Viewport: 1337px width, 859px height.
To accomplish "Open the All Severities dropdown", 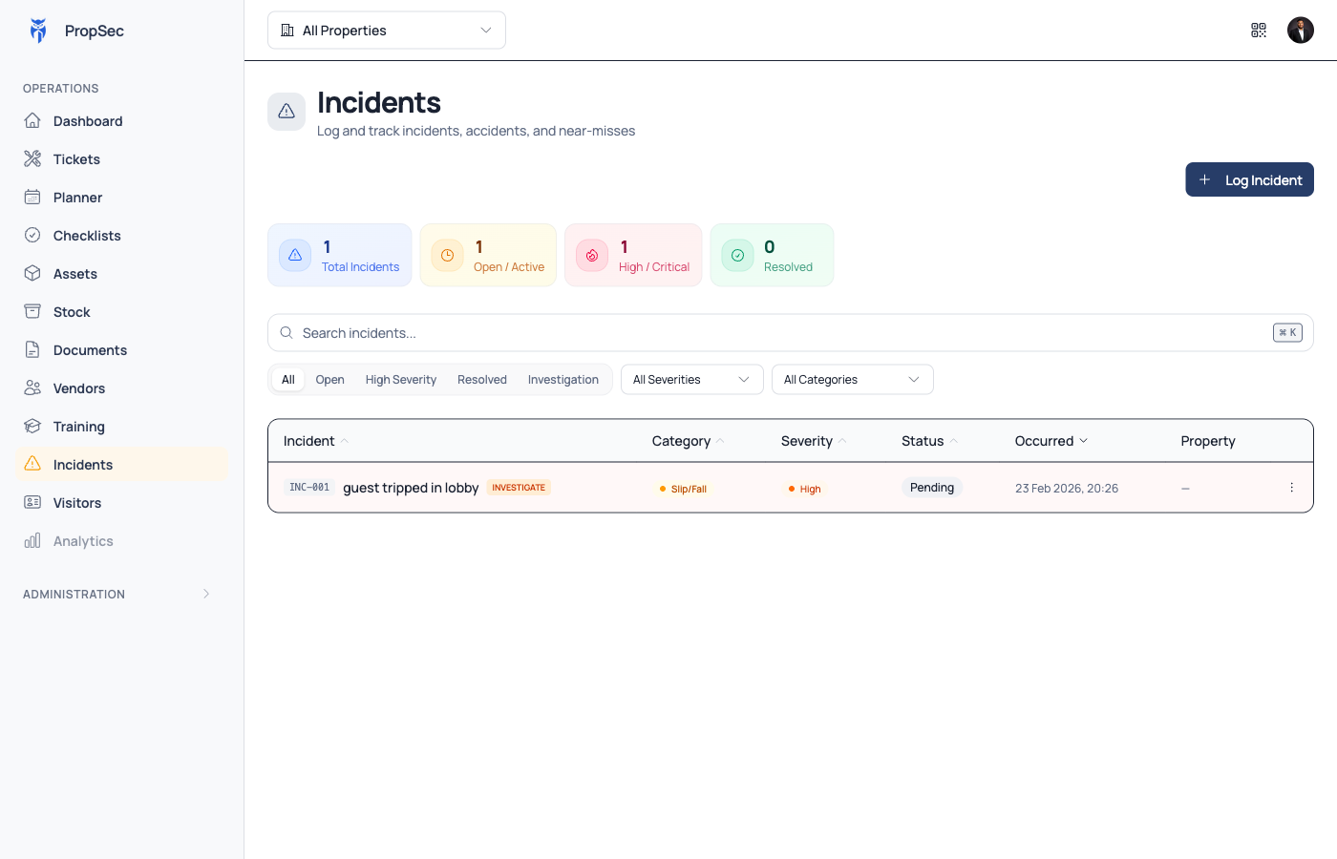I will pyautogui.click(x=692, y=380).
